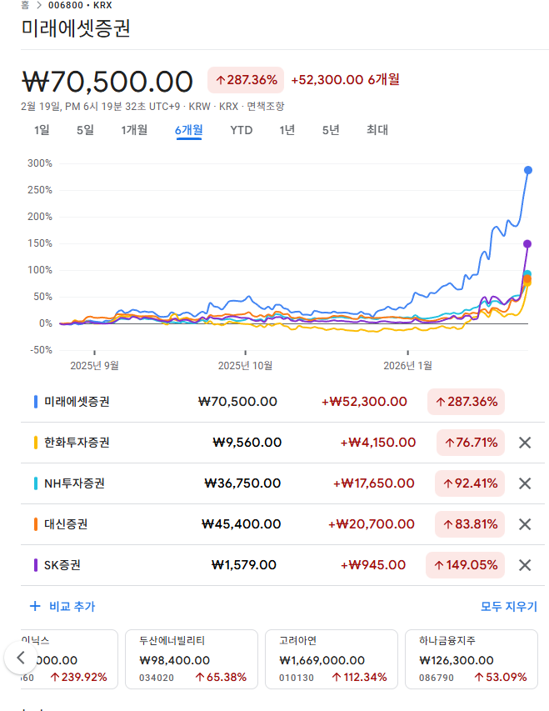The image size is (549, 711).
Task: Switch to the 1개월 range tab
Action: click(x=134, y=130)
